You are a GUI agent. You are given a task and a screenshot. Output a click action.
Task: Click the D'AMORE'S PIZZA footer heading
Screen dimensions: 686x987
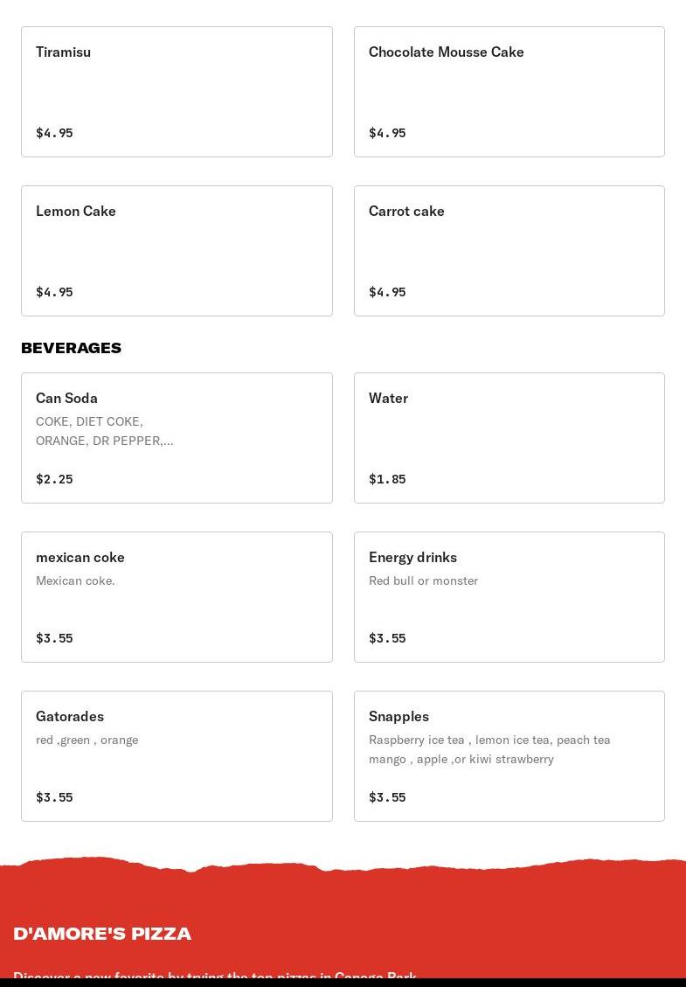pyautogui.click(x=102, y=934)
